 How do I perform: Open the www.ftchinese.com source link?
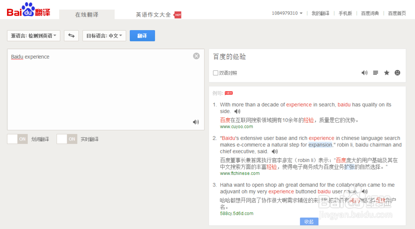tap(239, 173)
